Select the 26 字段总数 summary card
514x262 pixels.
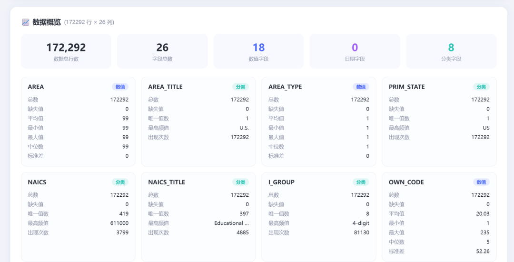[162, 51]
